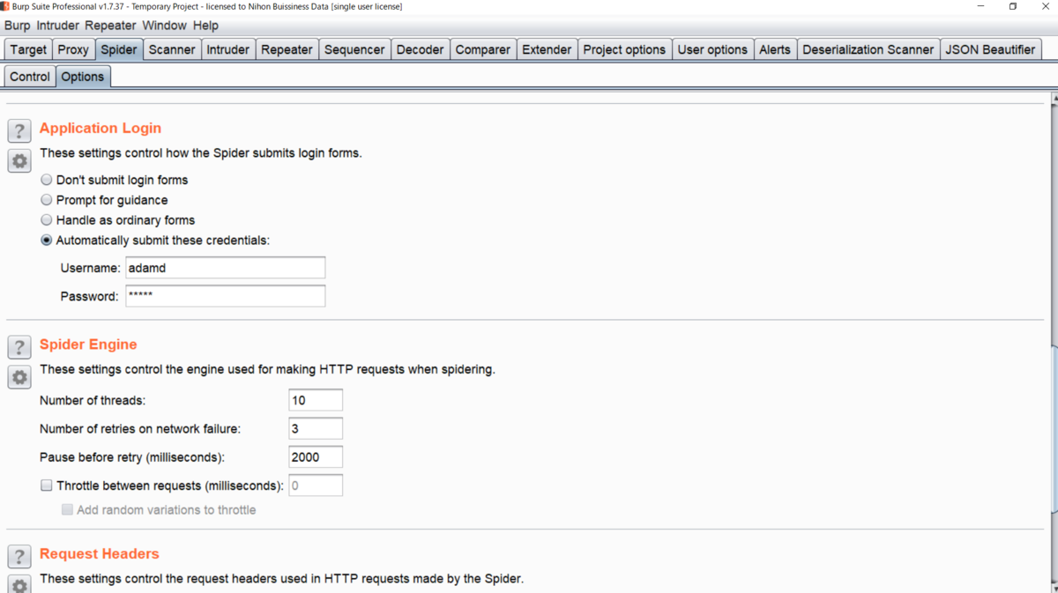Open settings gear for Spider Engine
Image resolution: width=1058 pixels, height=593 pixels.
[19, 377]
